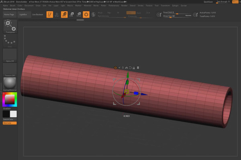Screen dimensions: 241x160
Task: Click the green Y-axis arrow of gizmo
Action: 128,75
